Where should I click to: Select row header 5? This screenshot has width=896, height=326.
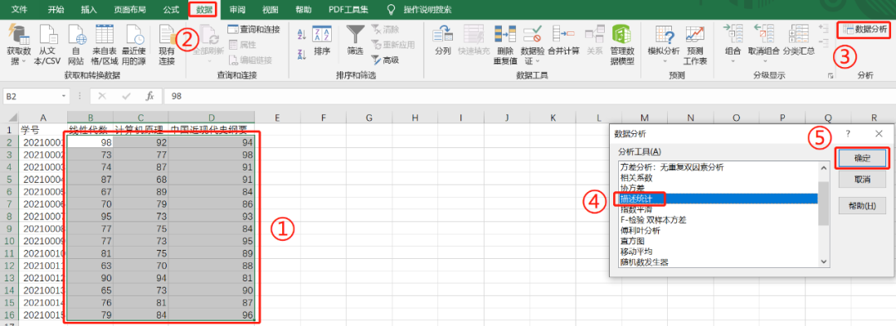9,179
